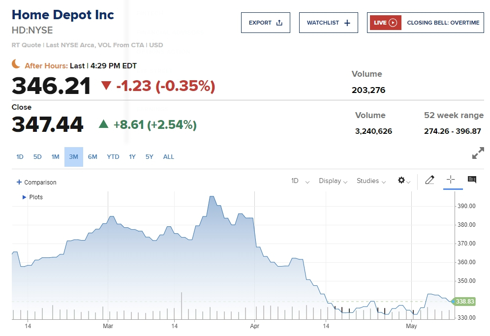The height and width of the screenshot is (336, 490).
Task: Open the Studies dropdown menu
Action: click(371, 181)
